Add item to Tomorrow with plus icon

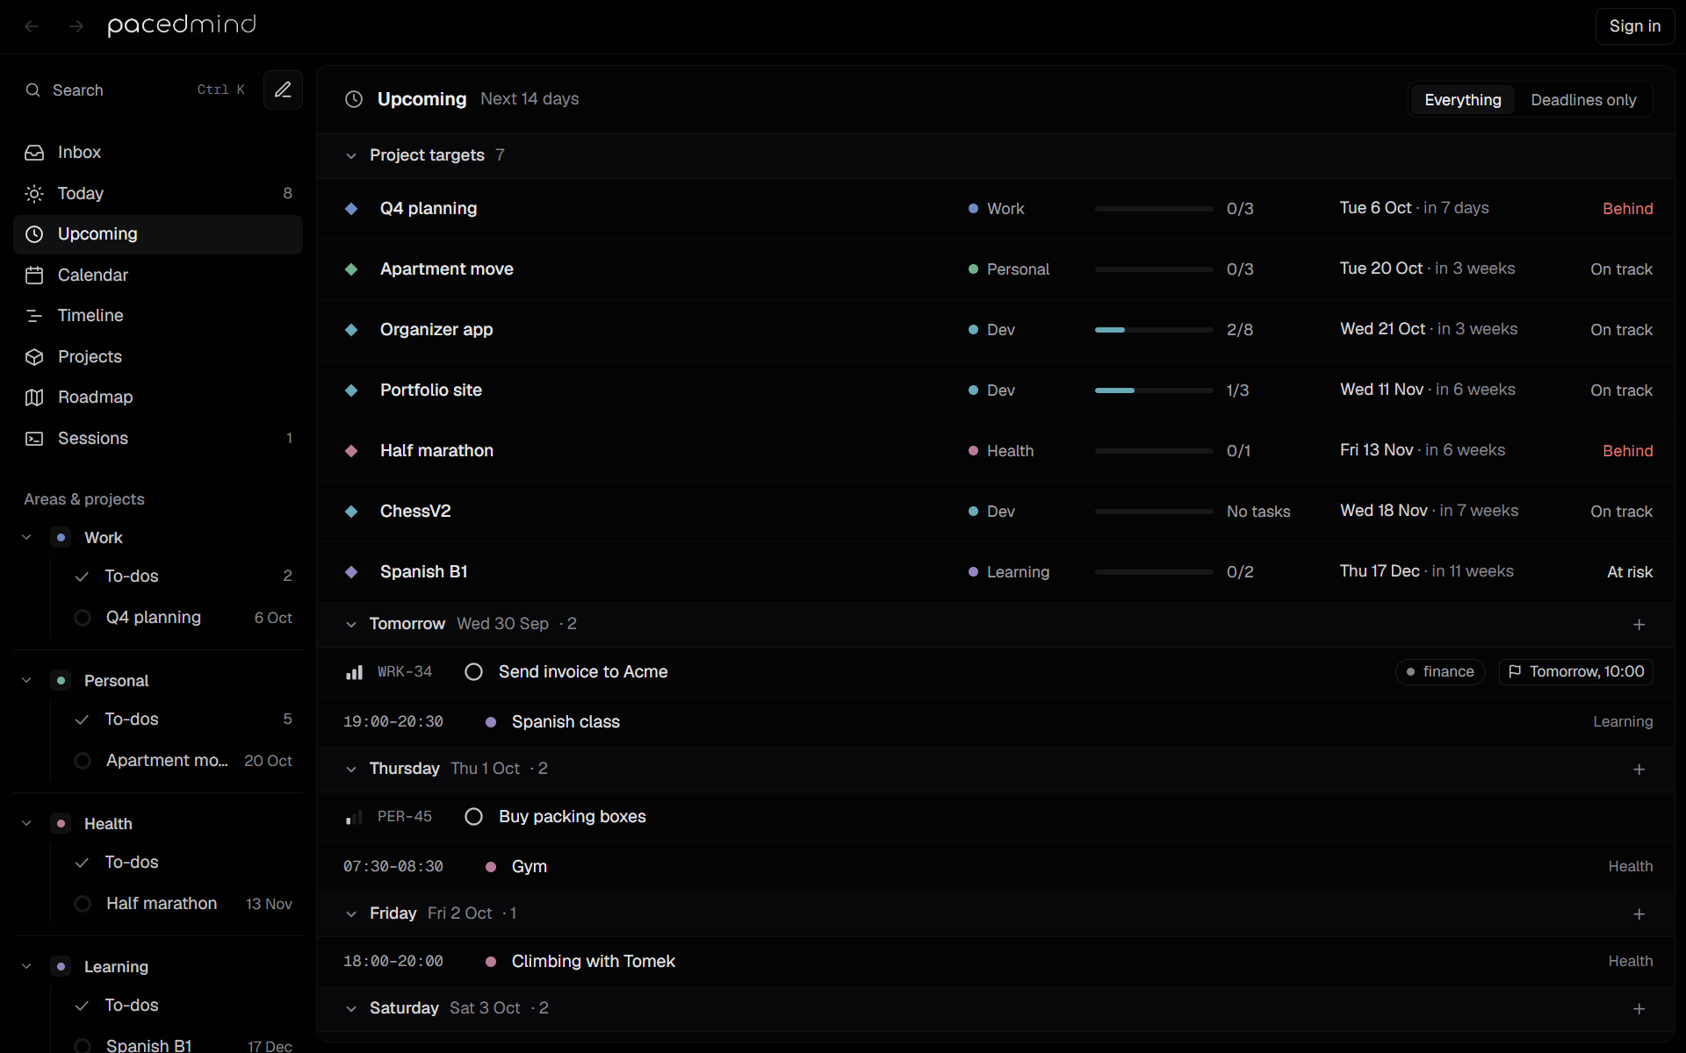pyautogui.click(x=1639, y=625)
